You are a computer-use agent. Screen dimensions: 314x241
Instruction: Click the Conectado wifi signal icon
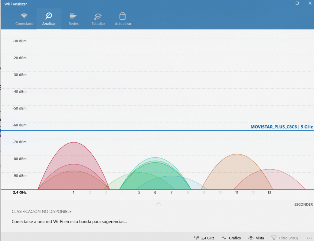coord(24,15)
